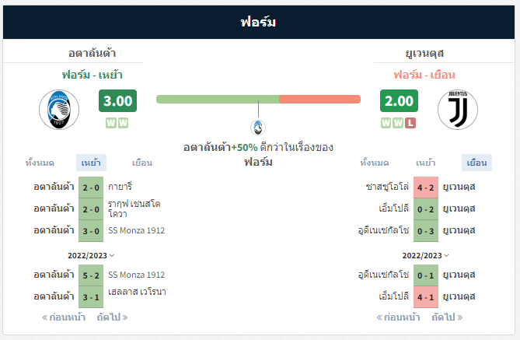Viewport: 520px width, 340px height.
Task: Select the เหย้า filter for Juventus
Action: pyautogui.click(x=425, y=163)
